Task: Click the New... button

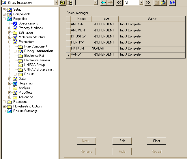Action: pos(86,141)
